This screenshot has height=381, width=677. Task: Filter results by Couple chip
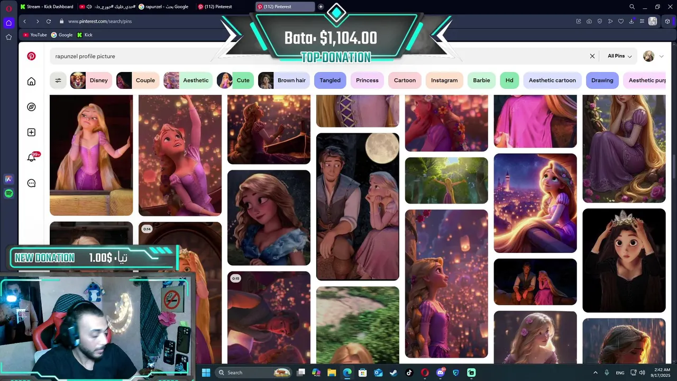pos(138,80)
